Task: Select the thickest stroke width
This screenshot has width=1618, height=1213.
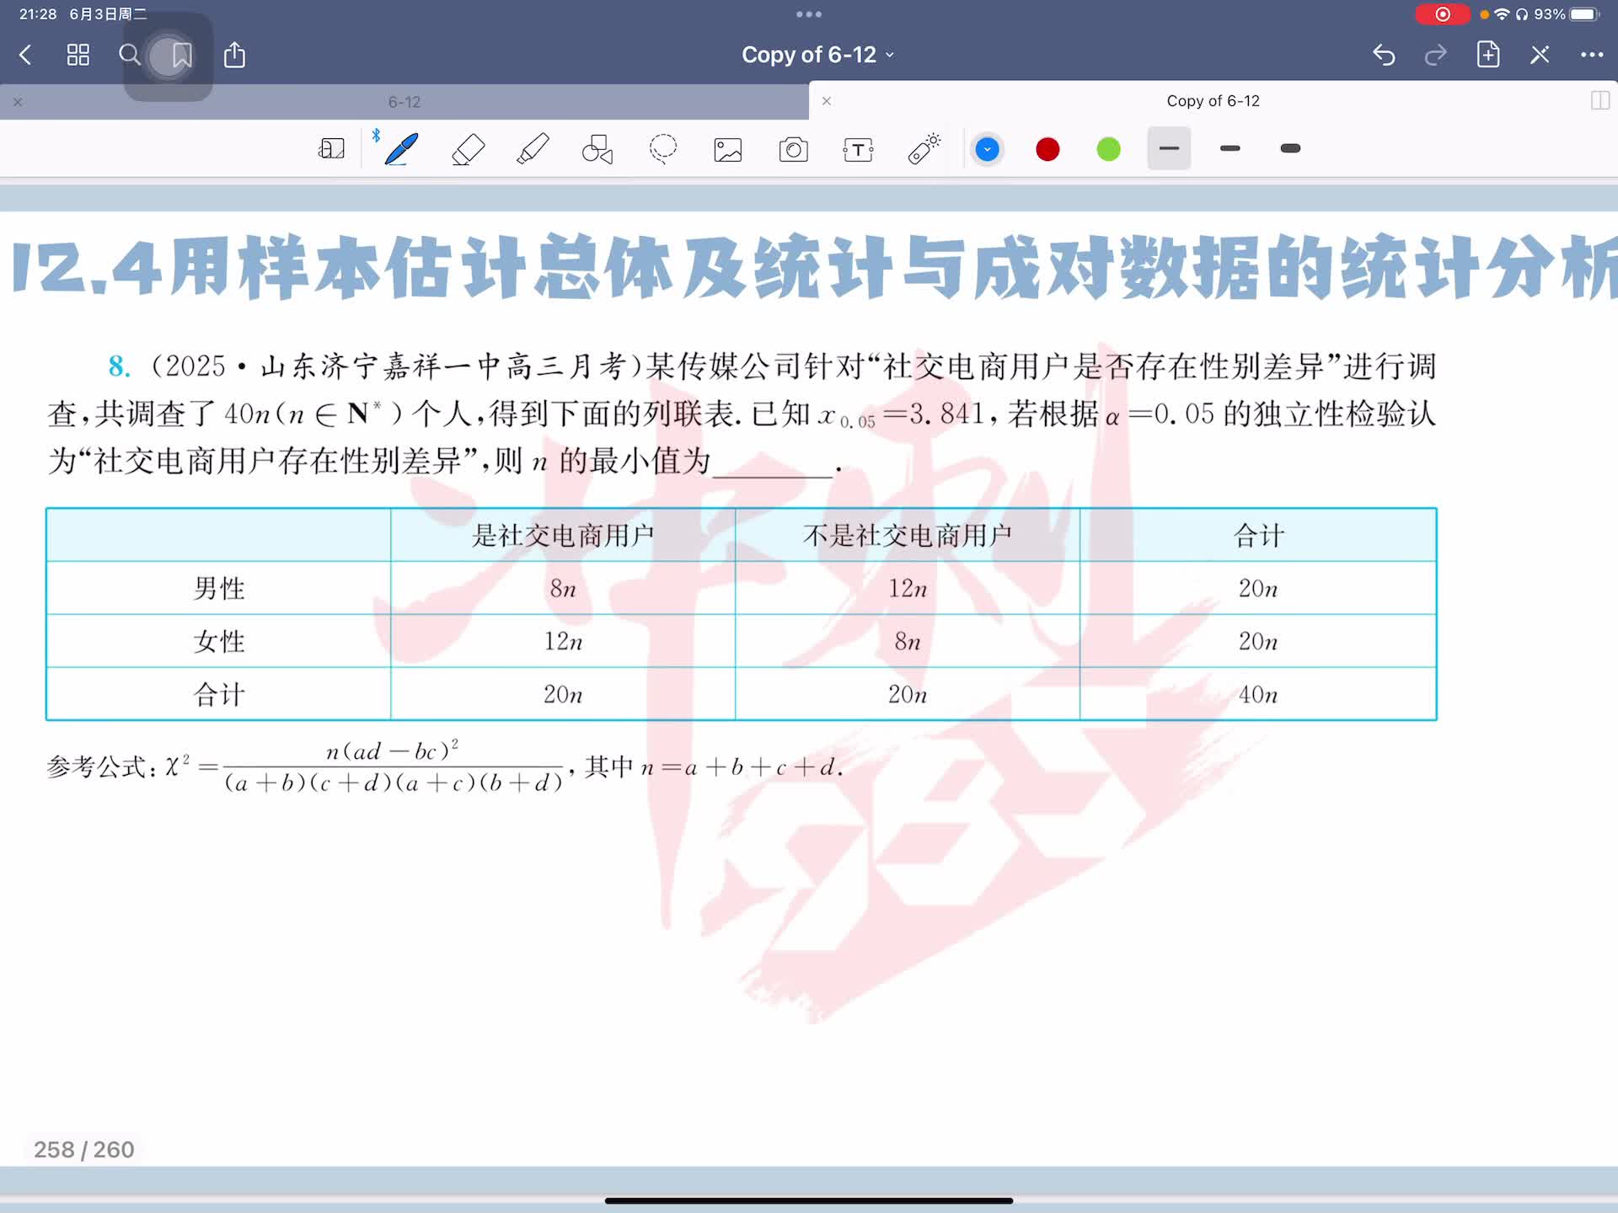Action: point(1290,149)
